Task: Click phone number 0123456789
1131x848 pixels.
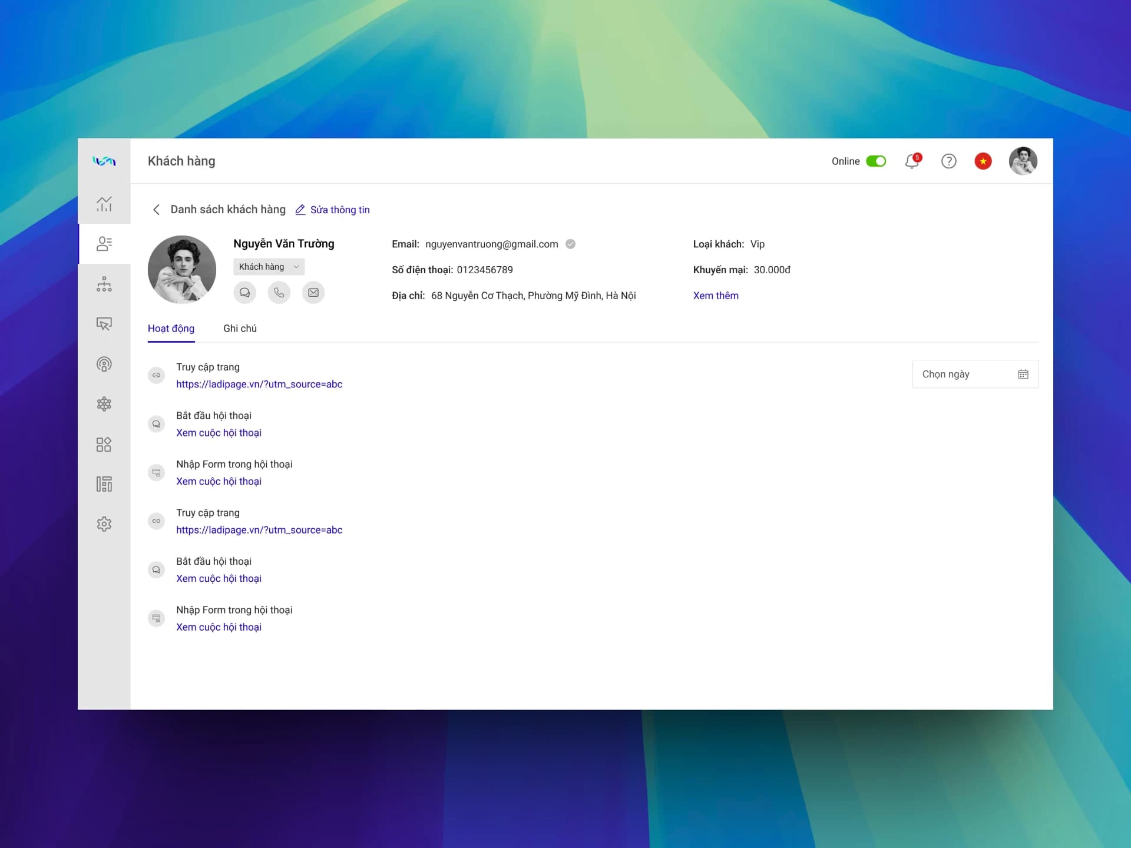Action: point(485,270)
